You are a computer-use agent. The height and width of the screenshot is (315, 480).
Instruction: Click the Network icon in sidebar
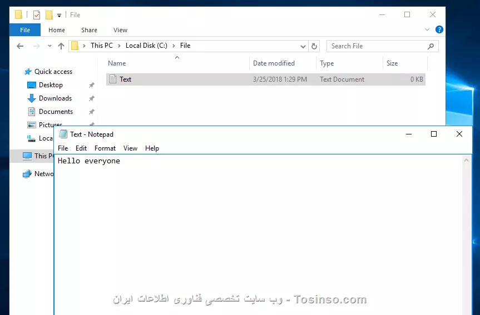click(27, 174)
